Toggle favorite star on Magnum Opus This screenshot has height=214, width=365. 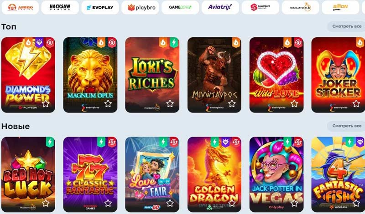(108, 104)
